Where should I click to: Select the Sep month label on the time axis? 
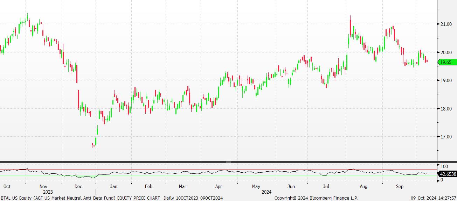[x=400, y=187]
